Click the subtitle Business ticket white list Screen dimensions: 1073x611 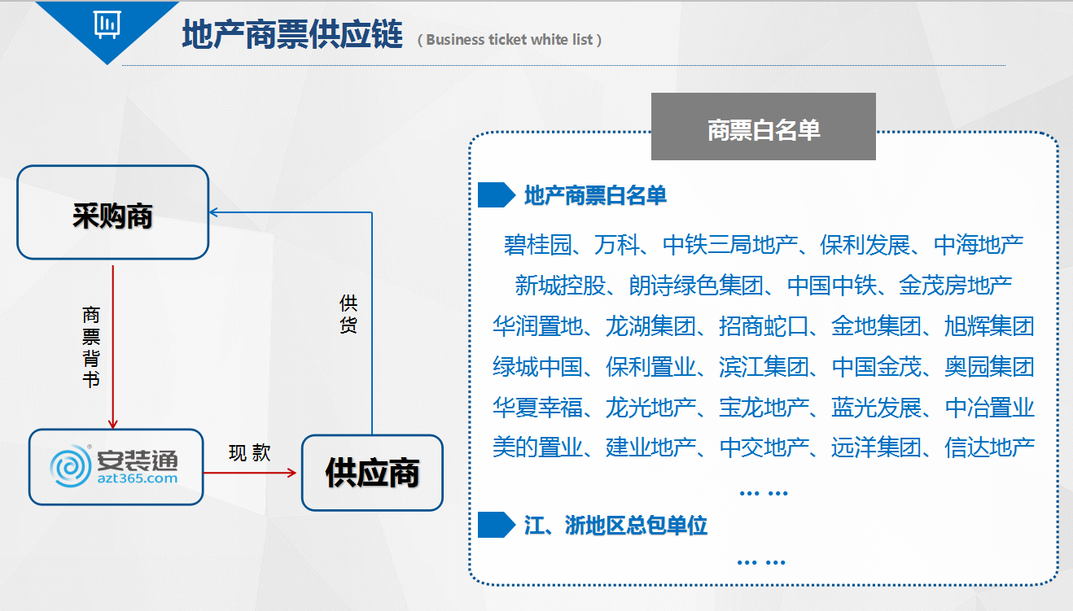(x=510, y=39)
